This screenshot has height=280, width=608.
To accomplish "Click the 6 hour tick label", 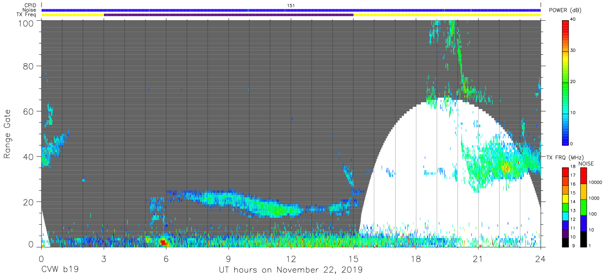I will pos(166,258).
